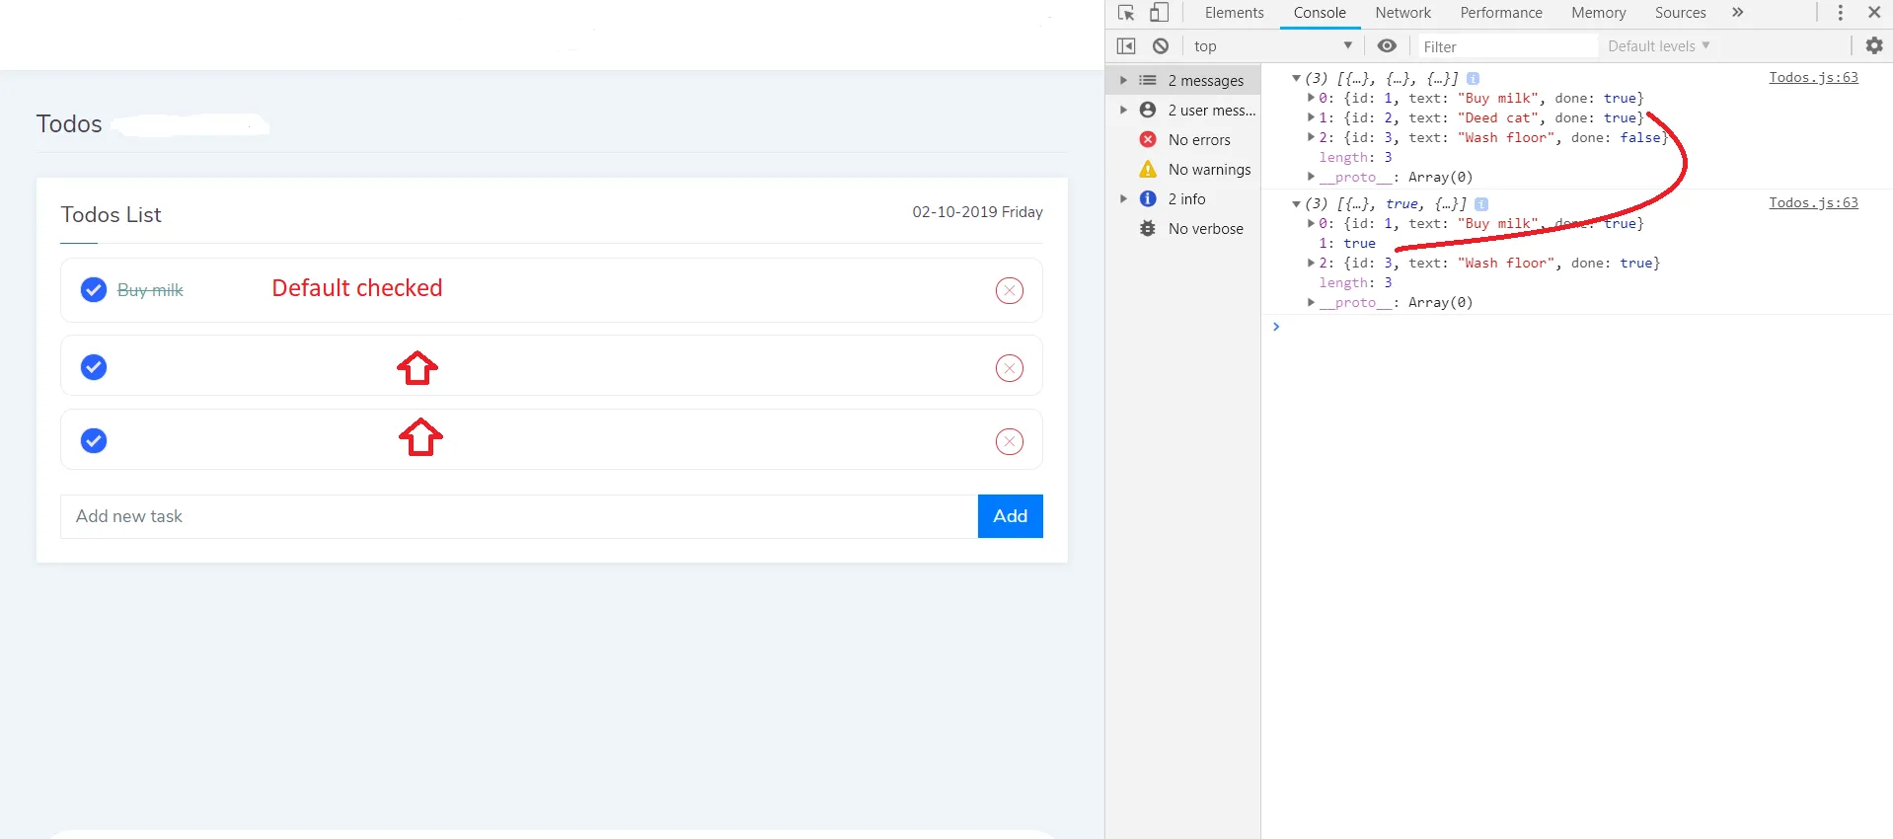
Task: Expand the Deed cat object entry
Action: [1311, 117]
